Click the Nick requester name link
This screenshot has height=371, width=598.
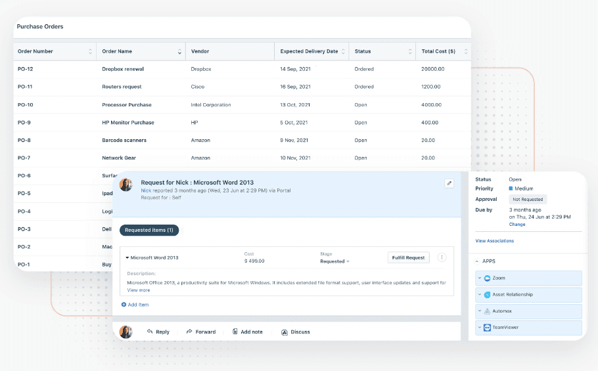[x=146, y=190]
